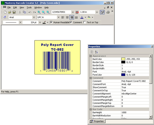Click the third magnifier zoom icon
Viewport: 154px width, 125px height.
(48, 12)
